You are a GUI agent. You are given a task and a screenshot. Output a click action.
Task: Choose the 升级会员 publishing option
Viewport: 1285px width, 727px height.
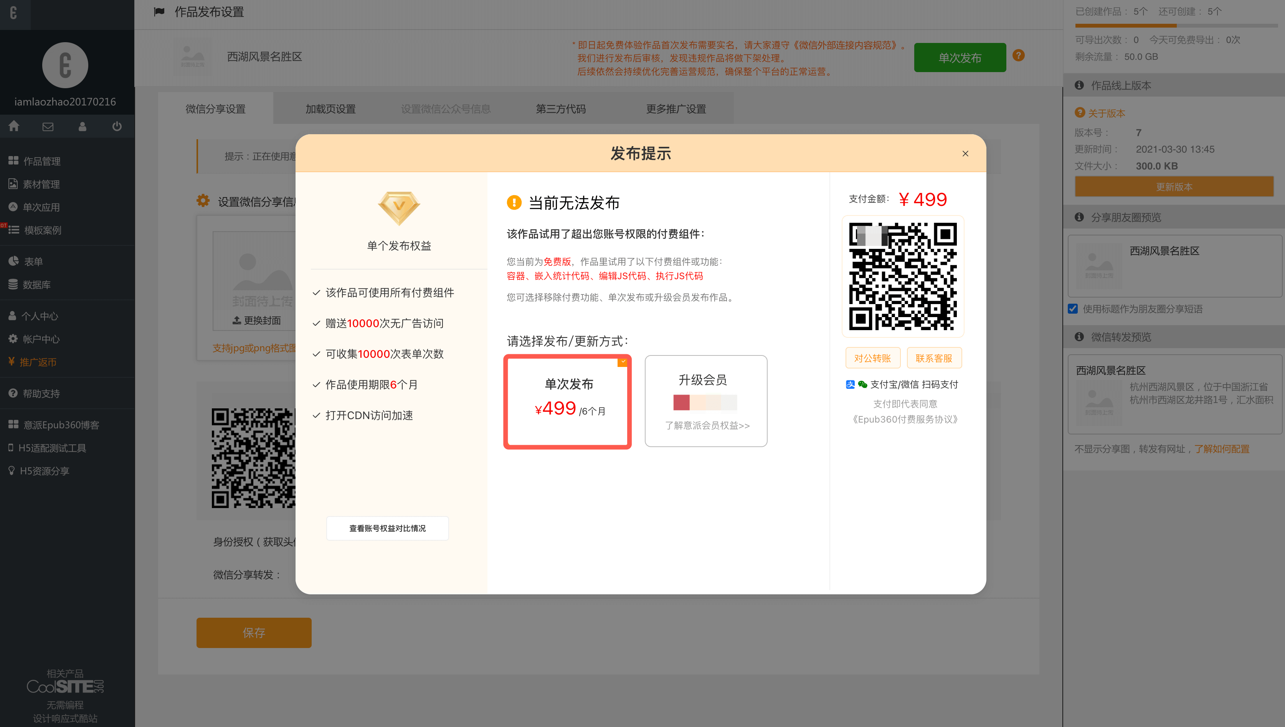tap(706, 401)
